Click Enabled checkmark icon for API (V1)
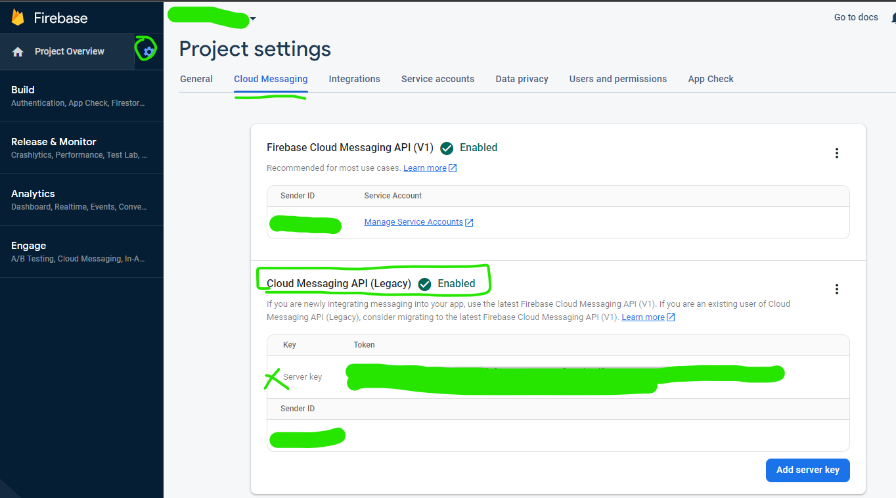The height and width of the screenshot is (498, 896). pos(447,148)
